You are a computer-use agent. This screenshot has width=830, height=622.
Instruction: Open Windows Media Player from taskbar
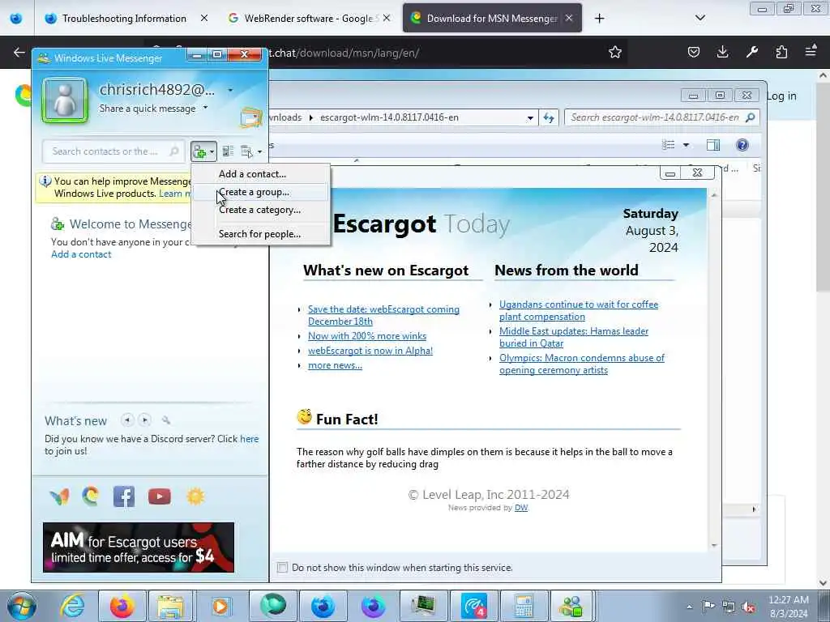point(220,606)
